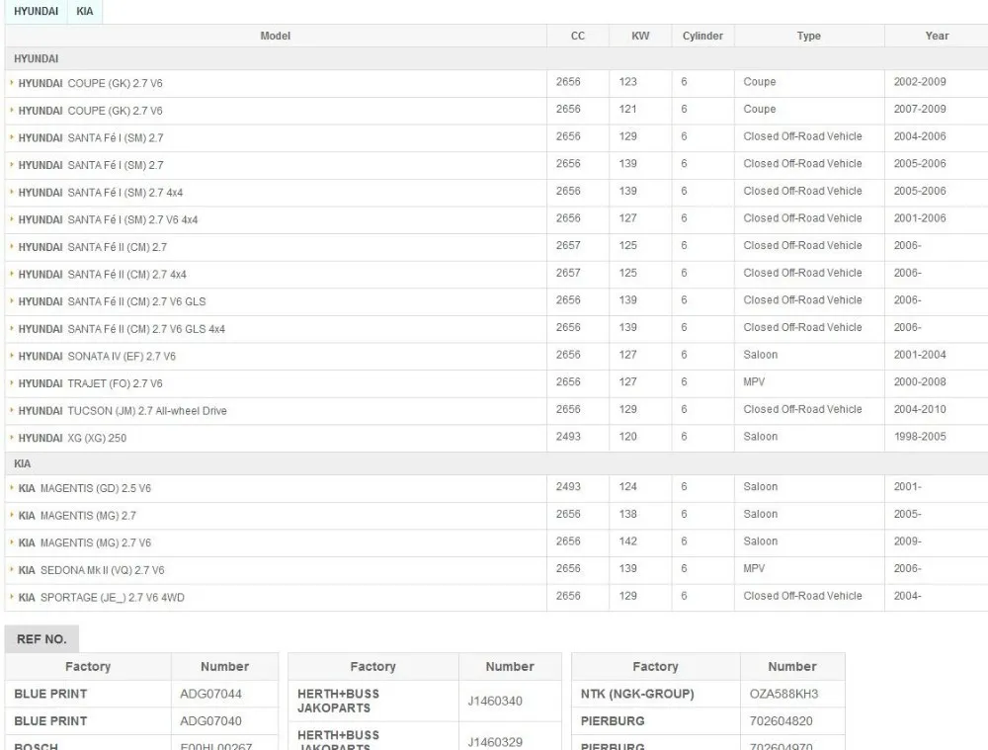Click the arrow bullet beside KIA MAGENTIS (GD) 2.5 V6

pos(11,488)
